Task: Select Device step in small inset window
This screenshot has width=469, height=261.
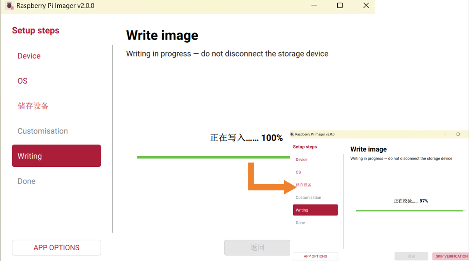Action: (301, 160)
